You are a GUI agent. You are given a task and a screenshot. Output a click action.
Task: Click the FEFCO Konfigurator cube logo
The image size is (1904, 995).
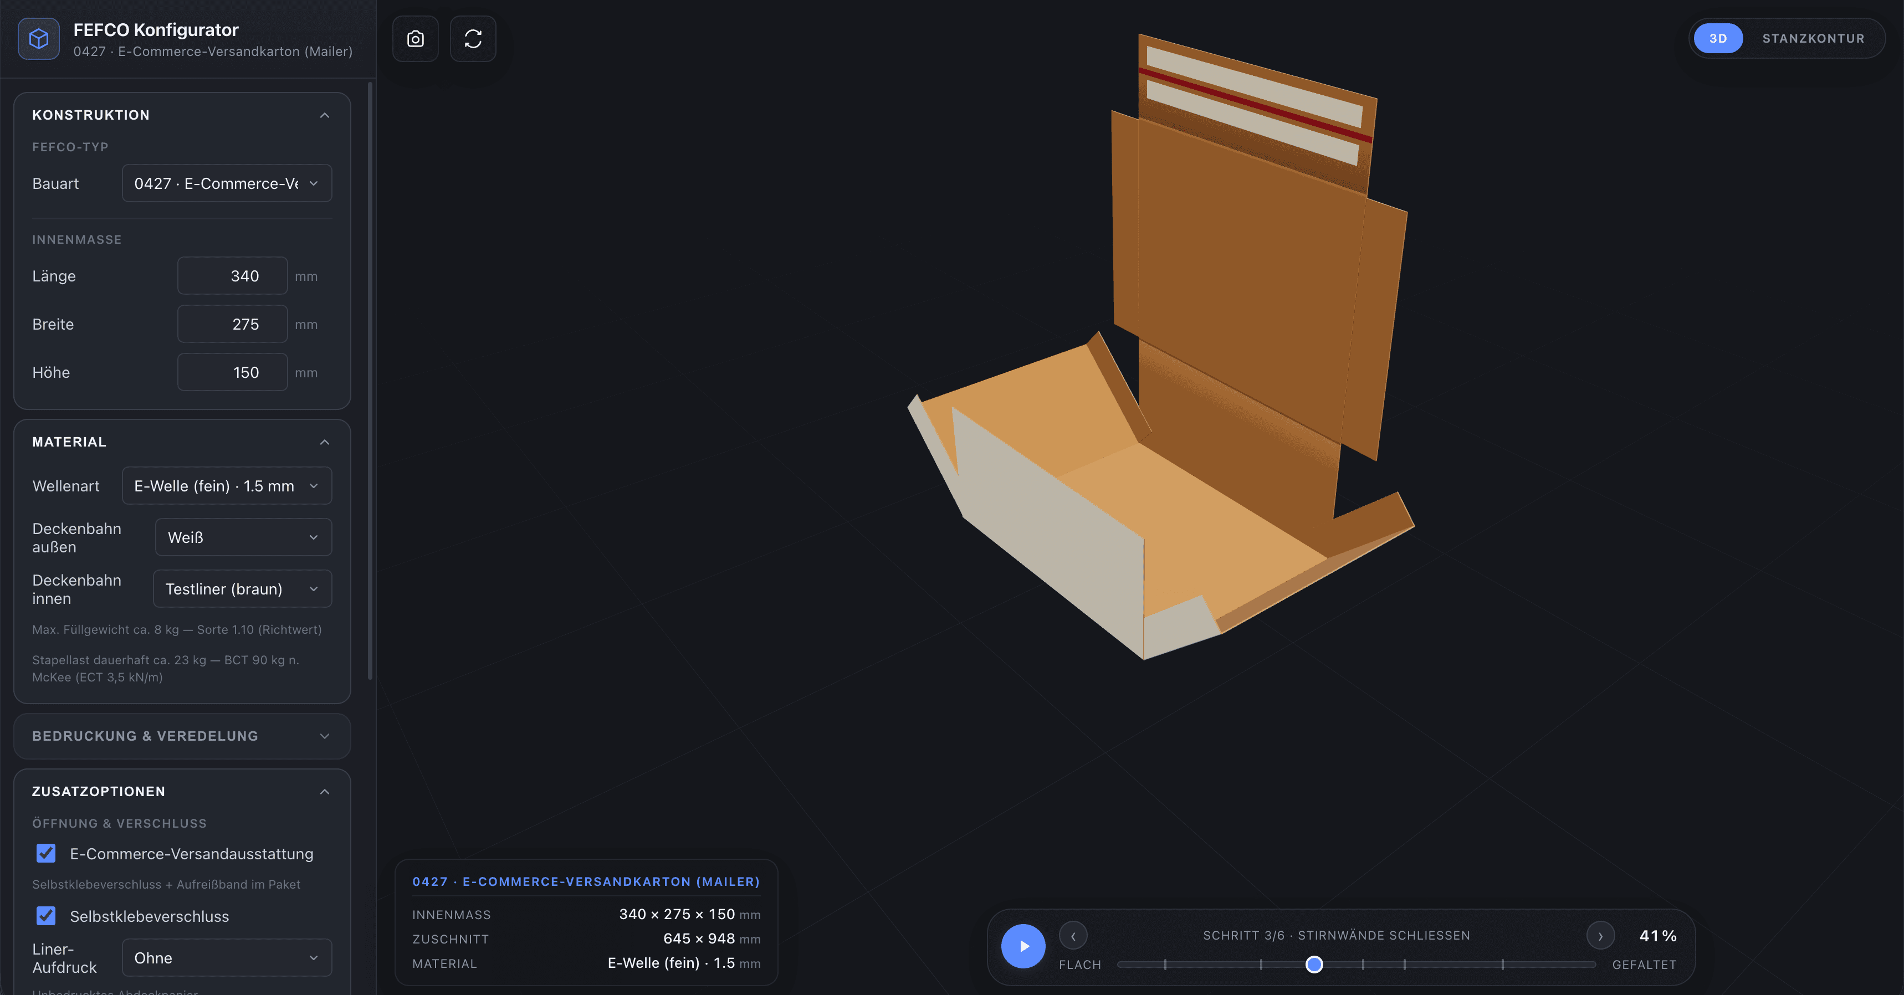38,38
